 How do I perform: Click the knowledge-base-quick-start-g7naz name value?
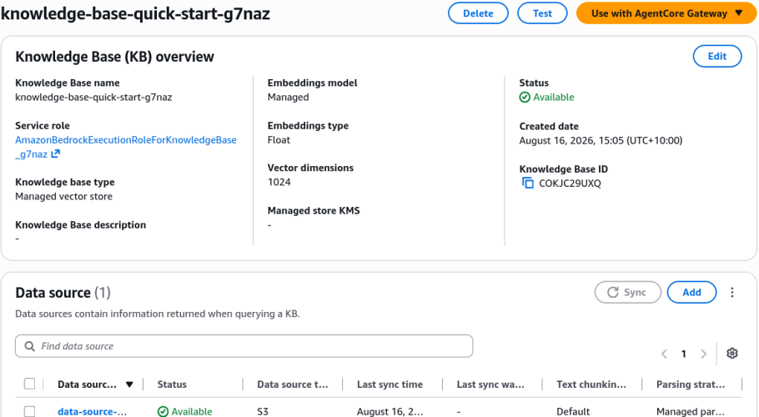tap(93, 98)
